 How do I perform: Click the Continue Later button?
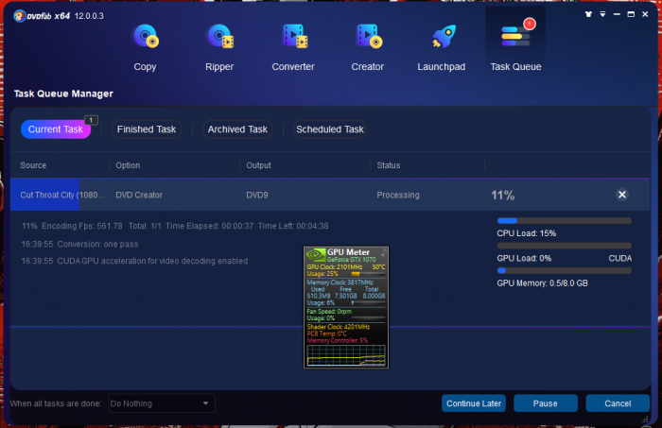[474, 403]
